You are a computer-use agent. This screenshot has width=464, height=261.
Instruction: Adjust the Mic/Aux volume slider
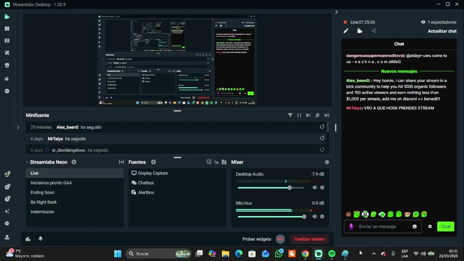pyautogui.click(x=272, y=217)
